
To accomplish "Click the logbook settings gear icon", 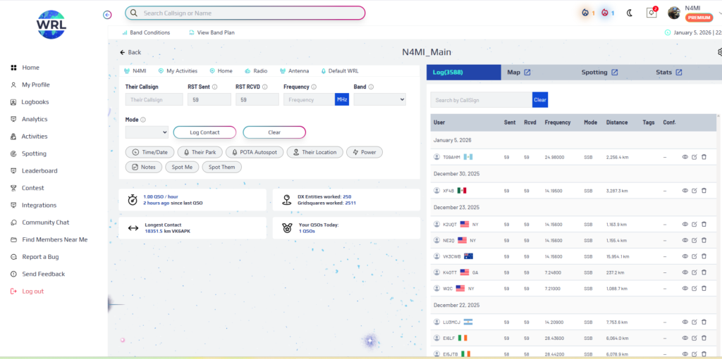I will (719, 52).
